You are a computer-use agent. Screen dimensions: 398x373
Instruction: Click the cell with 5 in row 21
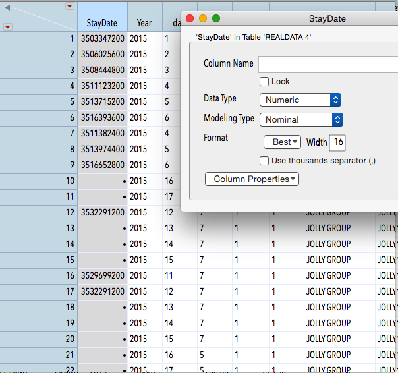pos(215,355)
